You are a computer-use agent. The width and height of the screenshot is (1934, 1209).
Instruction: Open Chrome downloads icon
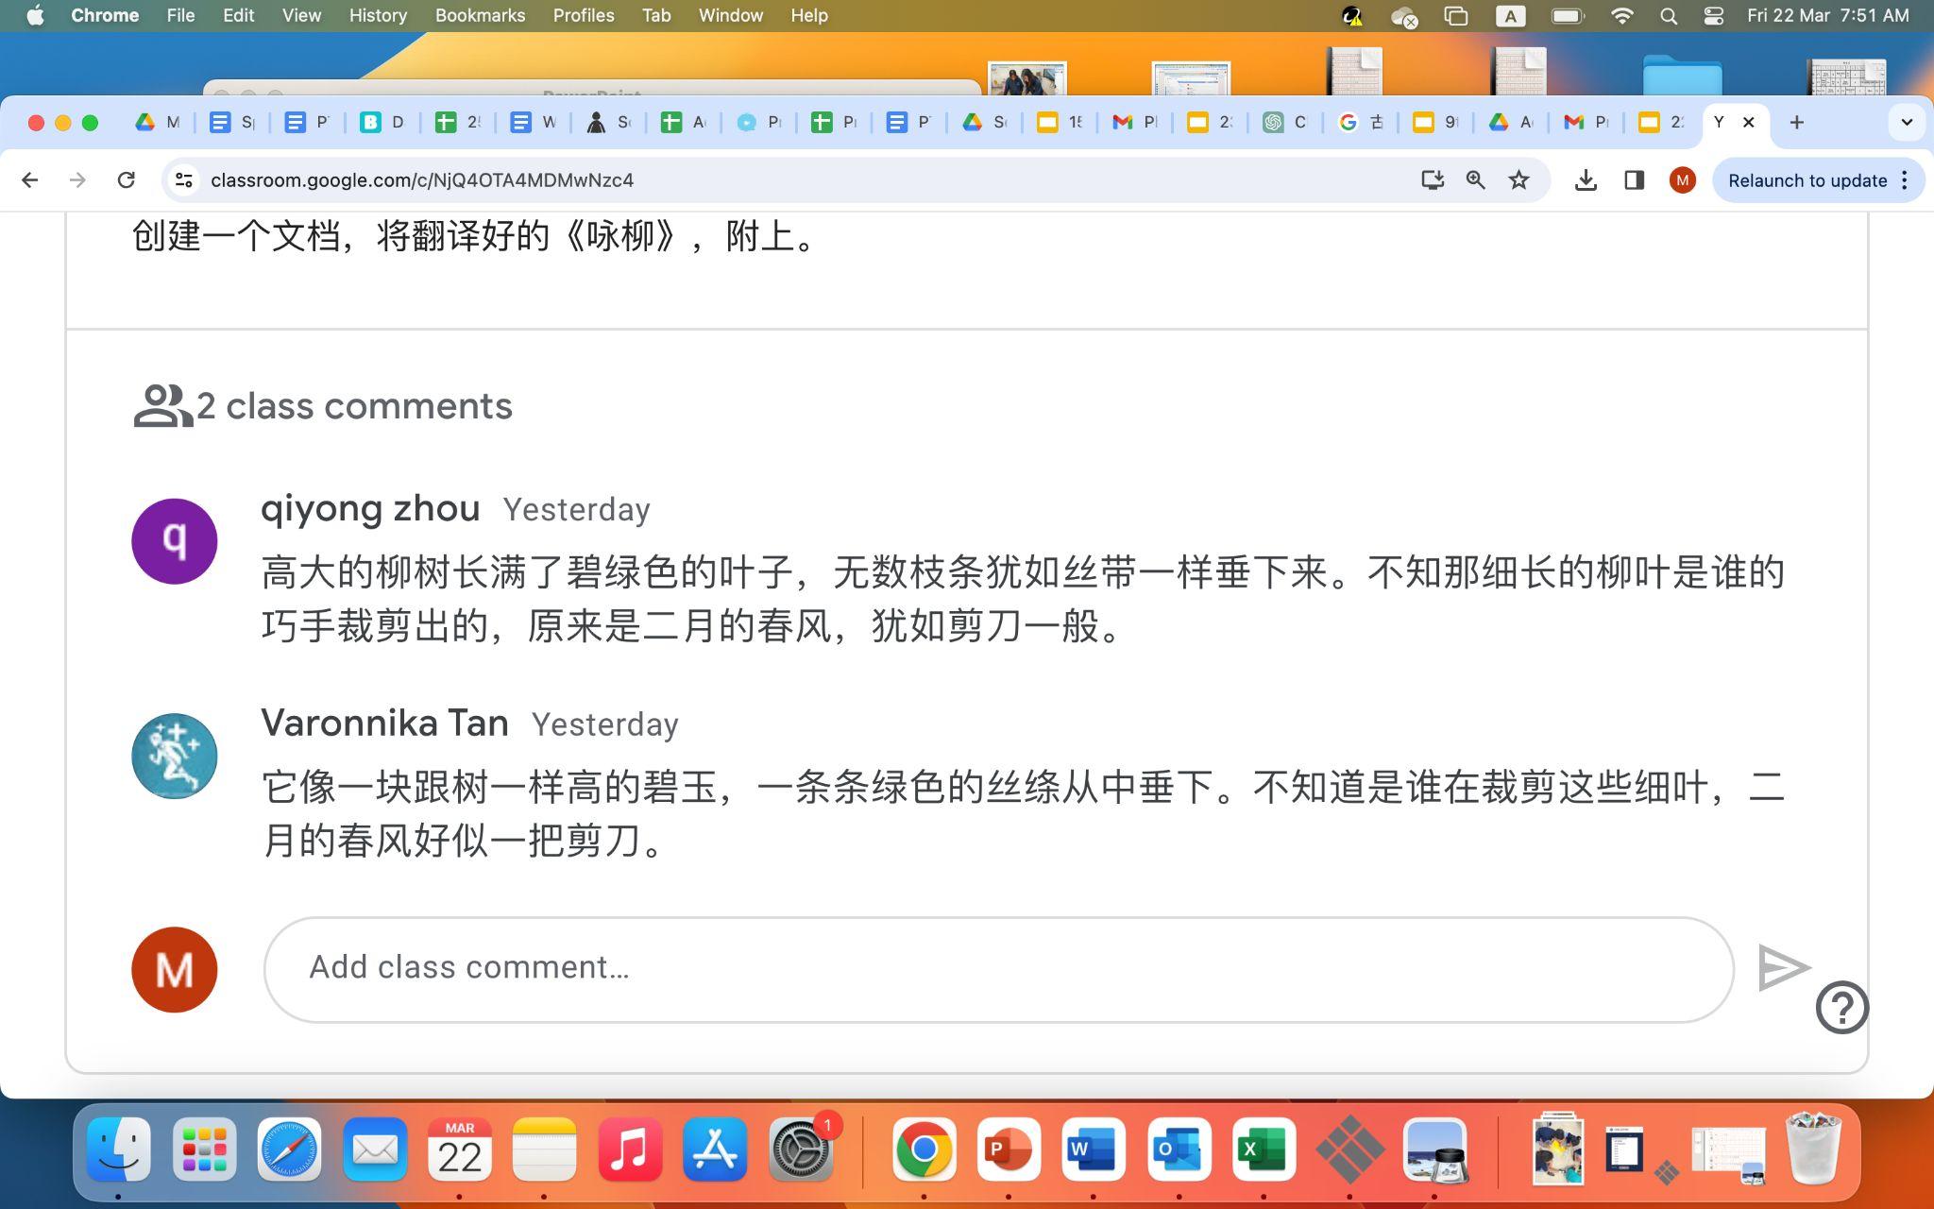tap(1586, 180)
